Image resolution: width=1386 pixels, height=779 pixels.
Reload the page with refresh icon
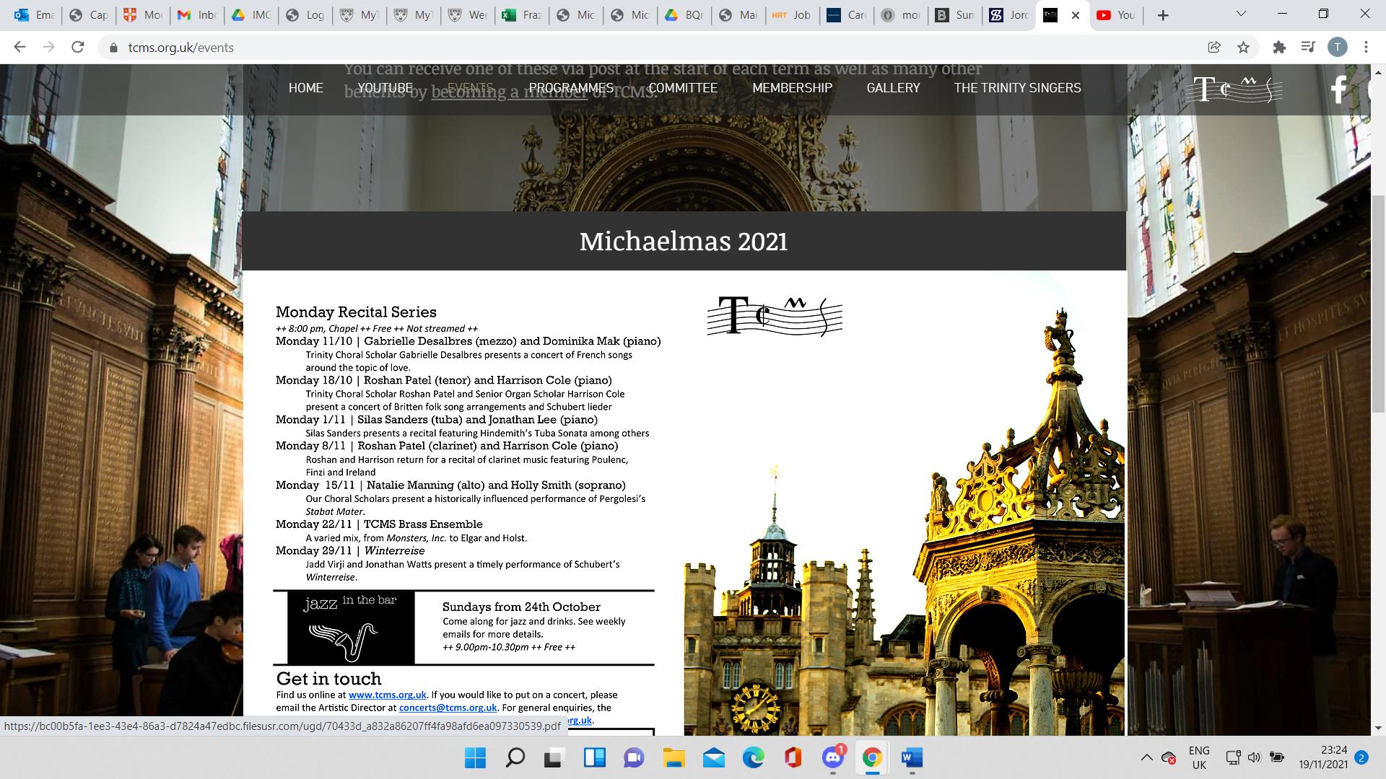pyautogui.click(x=78, y=48)
